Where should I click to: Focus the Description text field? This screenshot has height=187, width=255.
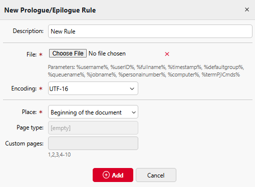(150, 31)
